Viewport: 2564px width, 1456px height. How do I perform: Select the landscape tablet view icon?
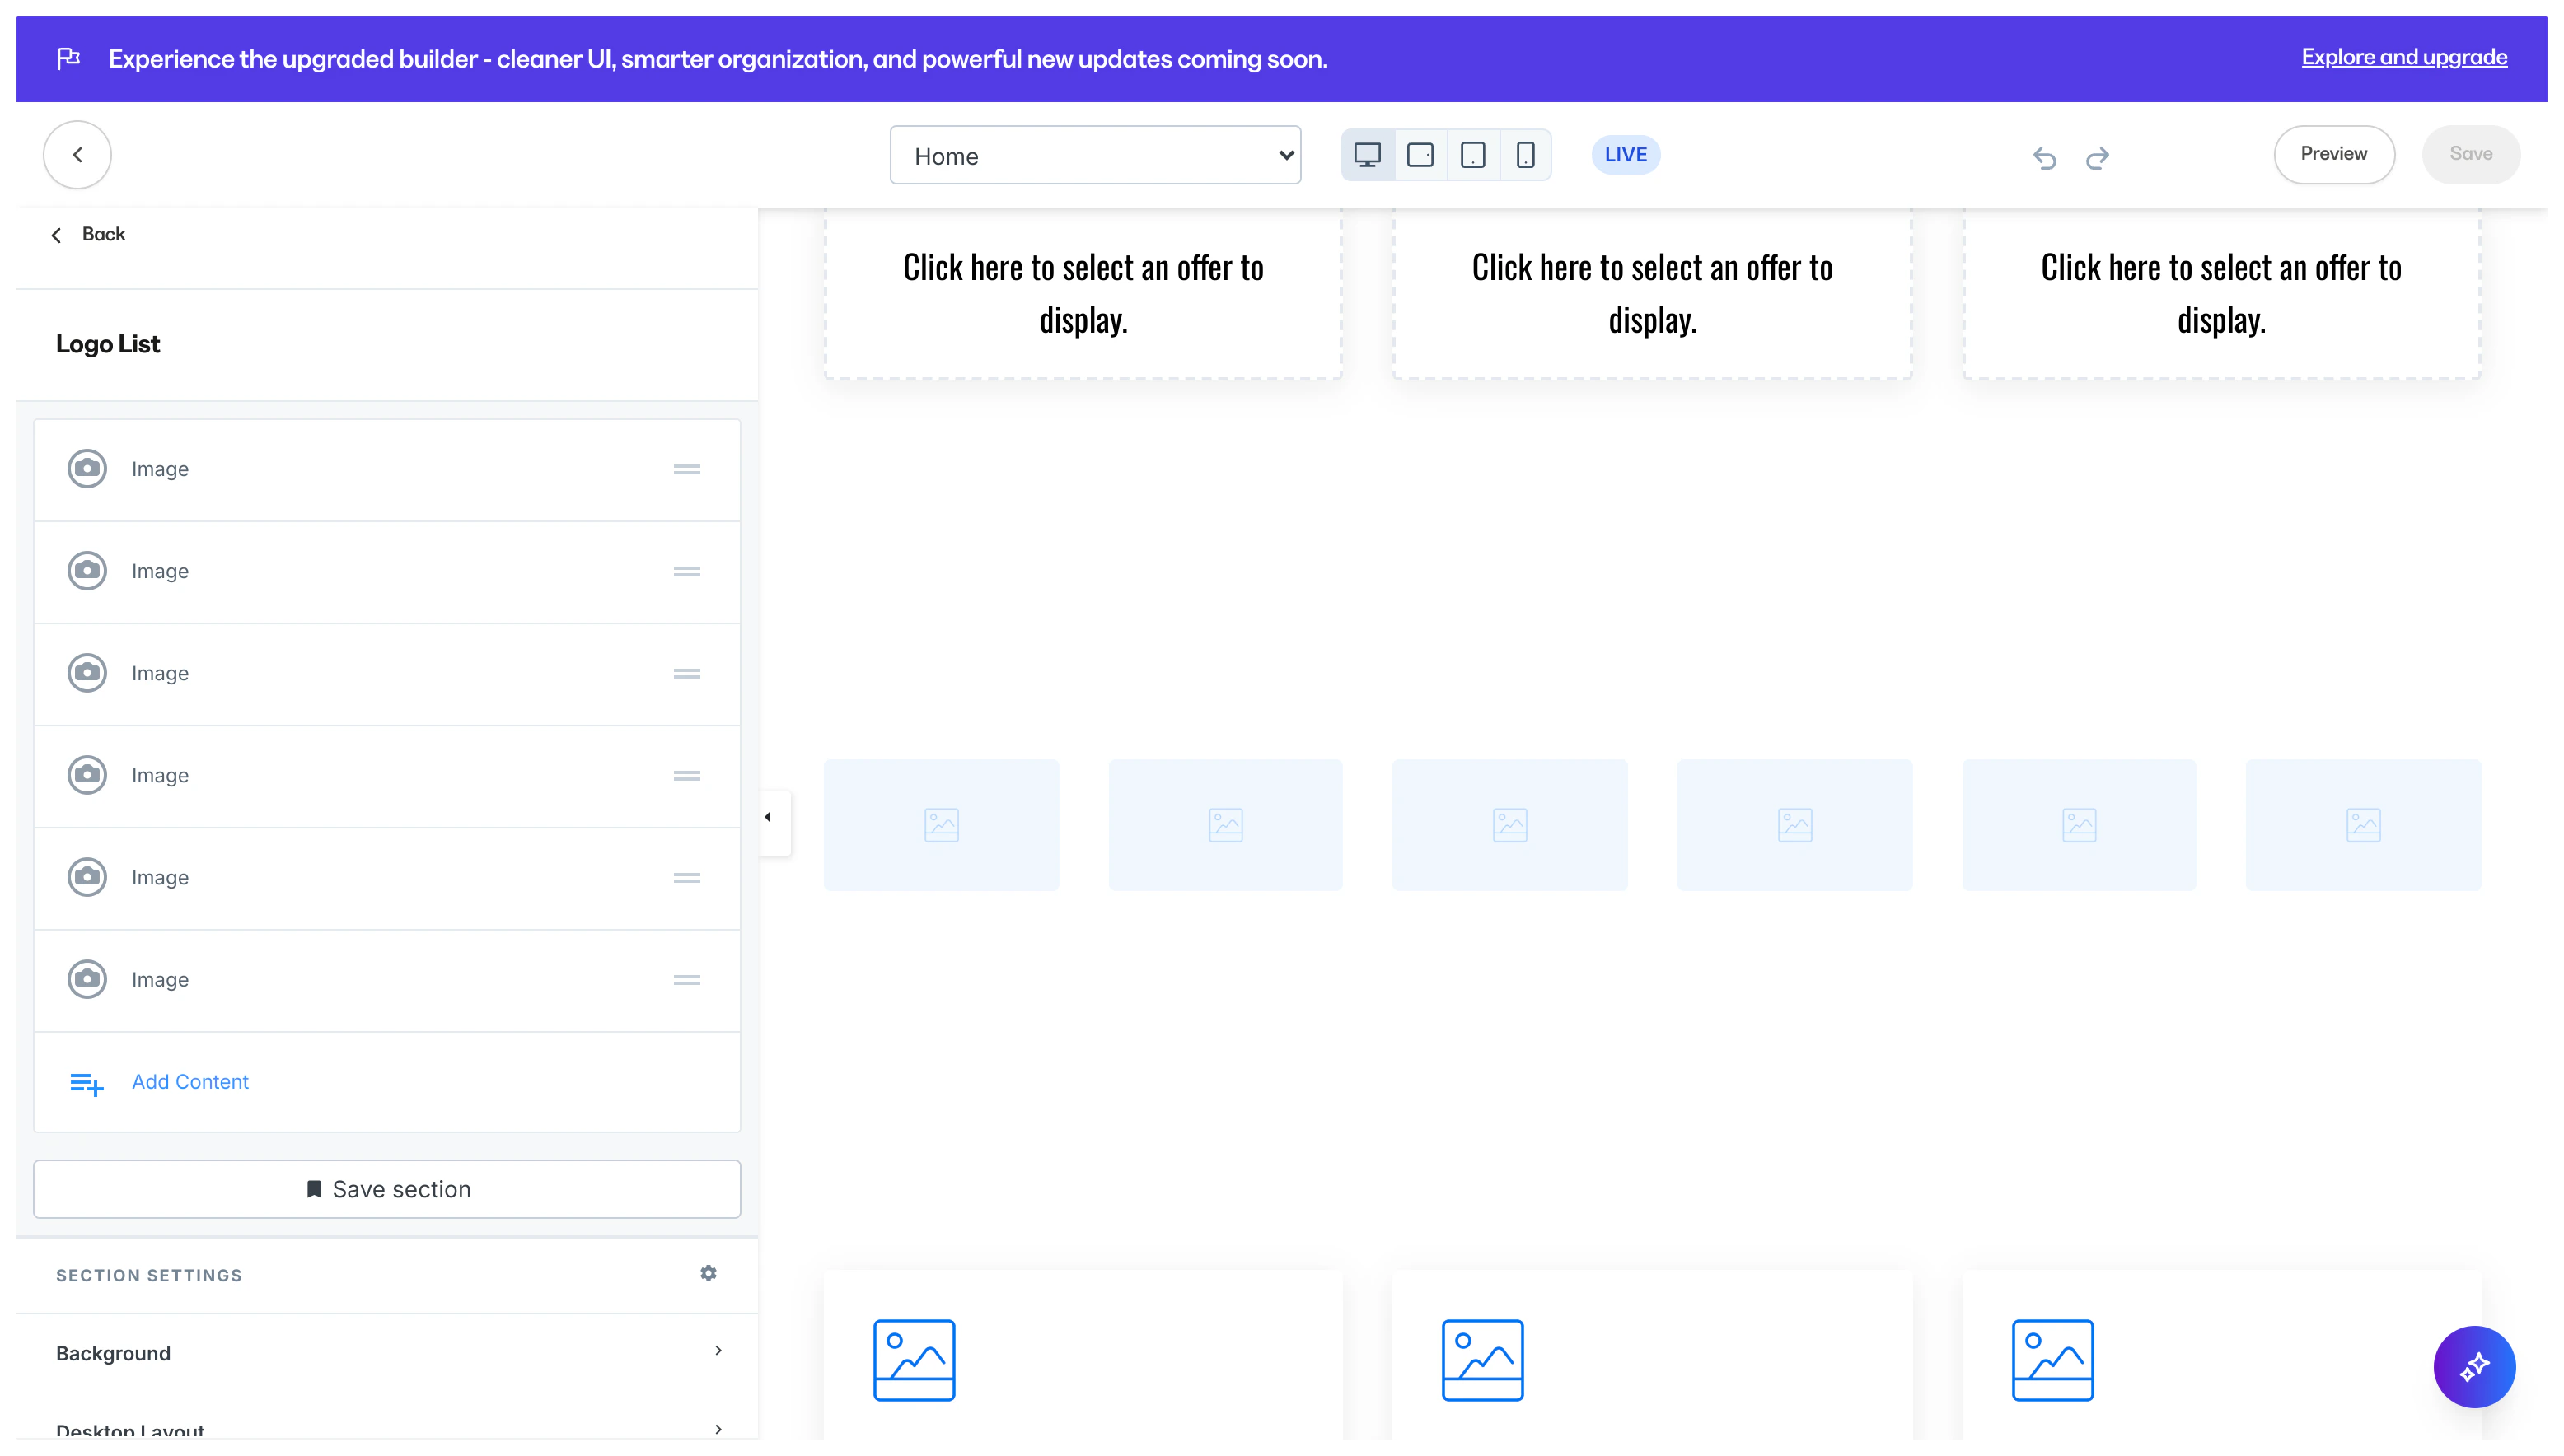tap(1420, 155)
